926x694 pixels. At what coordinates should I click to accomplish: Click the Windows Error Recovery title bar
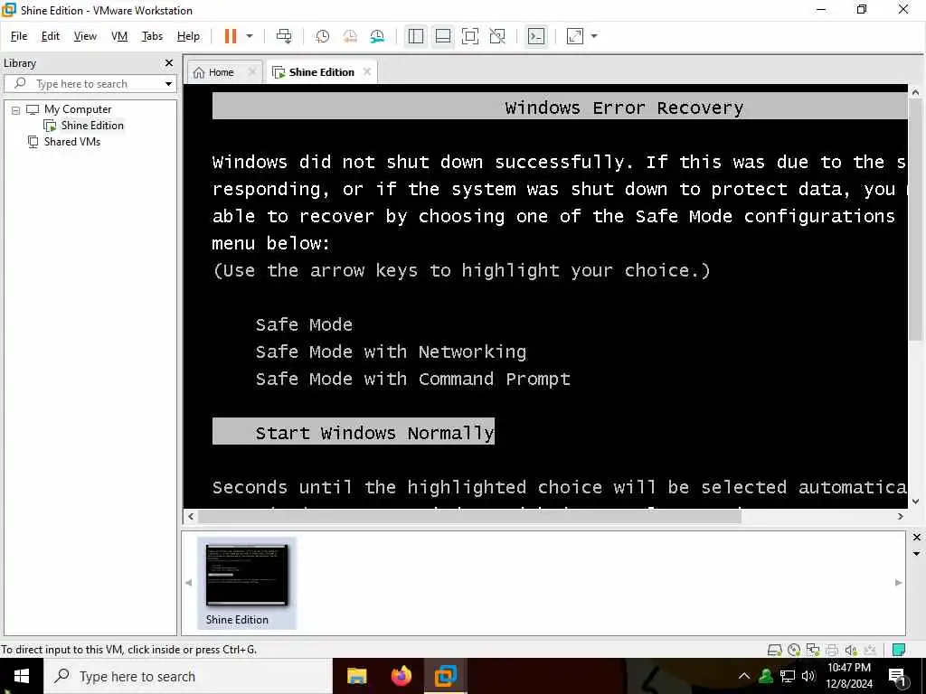(x=560, y=107)
